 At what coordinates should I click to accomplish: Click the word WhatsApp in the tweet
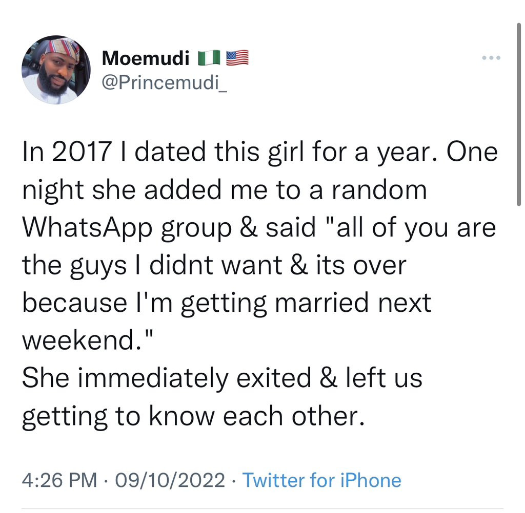(87, 227)
